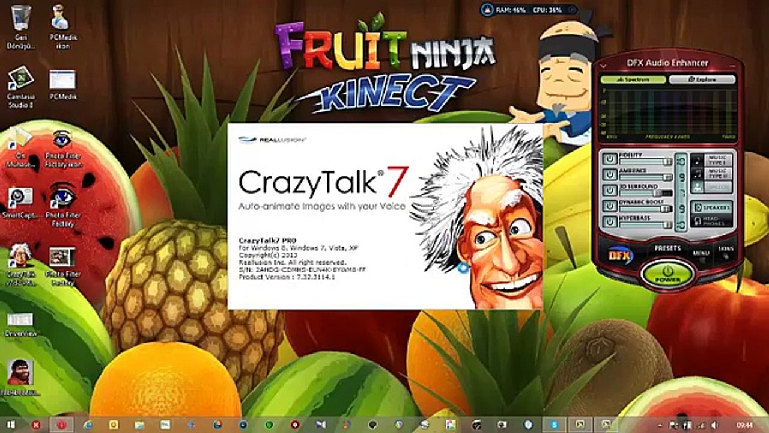Click the red X taskbar icon
This screenshot has height=433, width=769.
[36, 425]
